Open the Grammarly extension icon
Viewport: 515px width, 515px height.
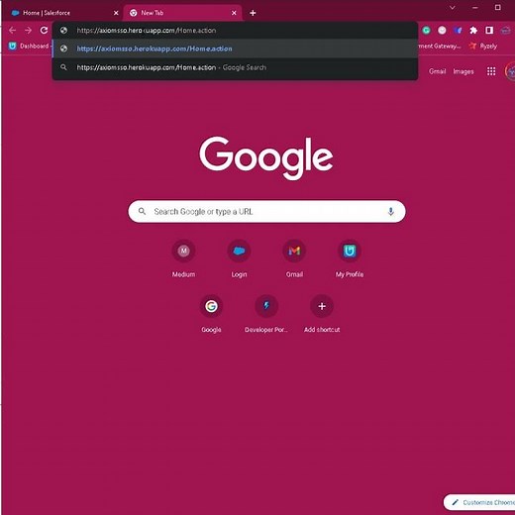click(426, 31)
